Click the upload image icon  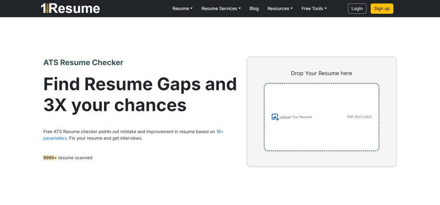[275, 117]
